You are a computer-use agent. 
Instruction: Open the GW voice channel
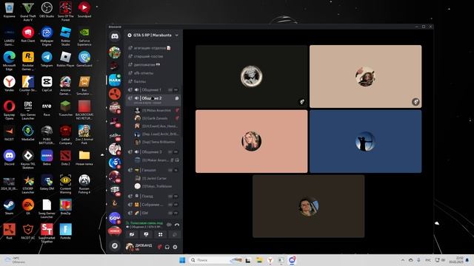(x=153, y=213)
